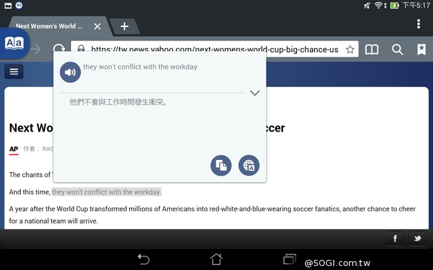
Task: Bookmark the page with the star icon
Action: coord(350,49)
